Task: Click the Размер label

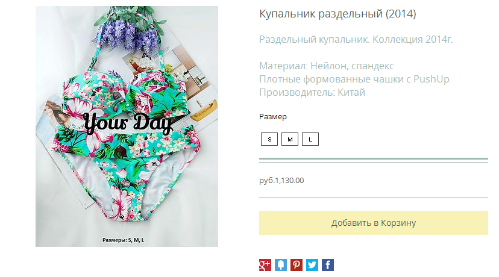Action: pyautogui.click(x=273, y=117)
